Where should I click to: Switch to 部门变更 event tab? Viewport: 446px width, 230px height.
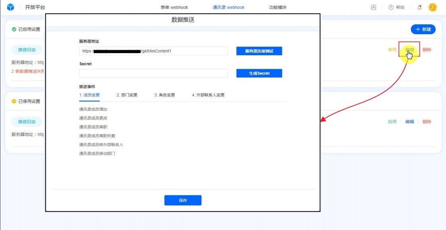[x=127, y=95]
